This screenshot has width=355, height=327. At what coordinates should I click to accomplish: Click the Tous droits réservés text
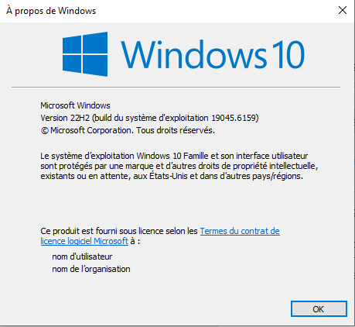coord(176,130)
